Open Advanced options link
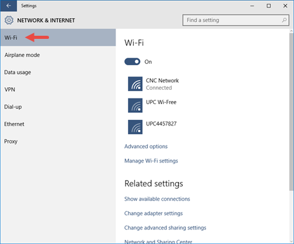294x244 pixels. [x=146, y=146]
